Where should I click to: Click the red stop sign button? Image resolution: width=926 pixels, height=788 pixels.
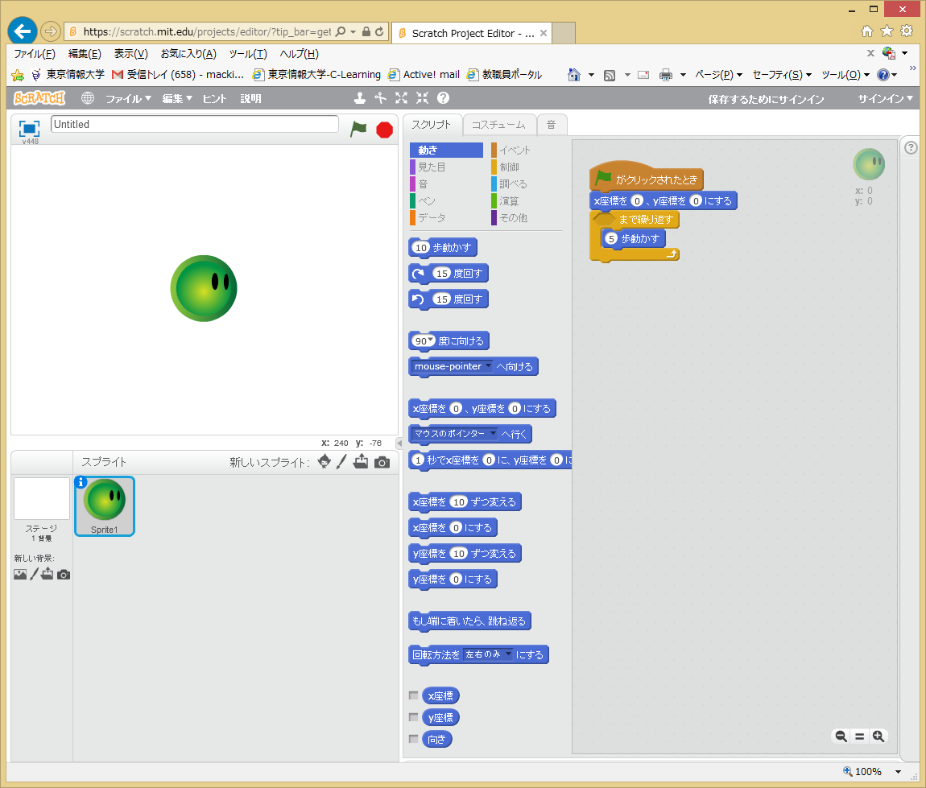[384, 130]
